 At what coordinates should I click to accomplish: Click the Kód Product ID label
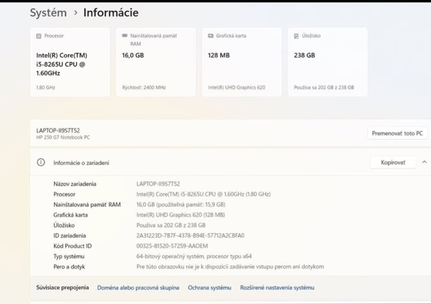(x=73, y=246)
